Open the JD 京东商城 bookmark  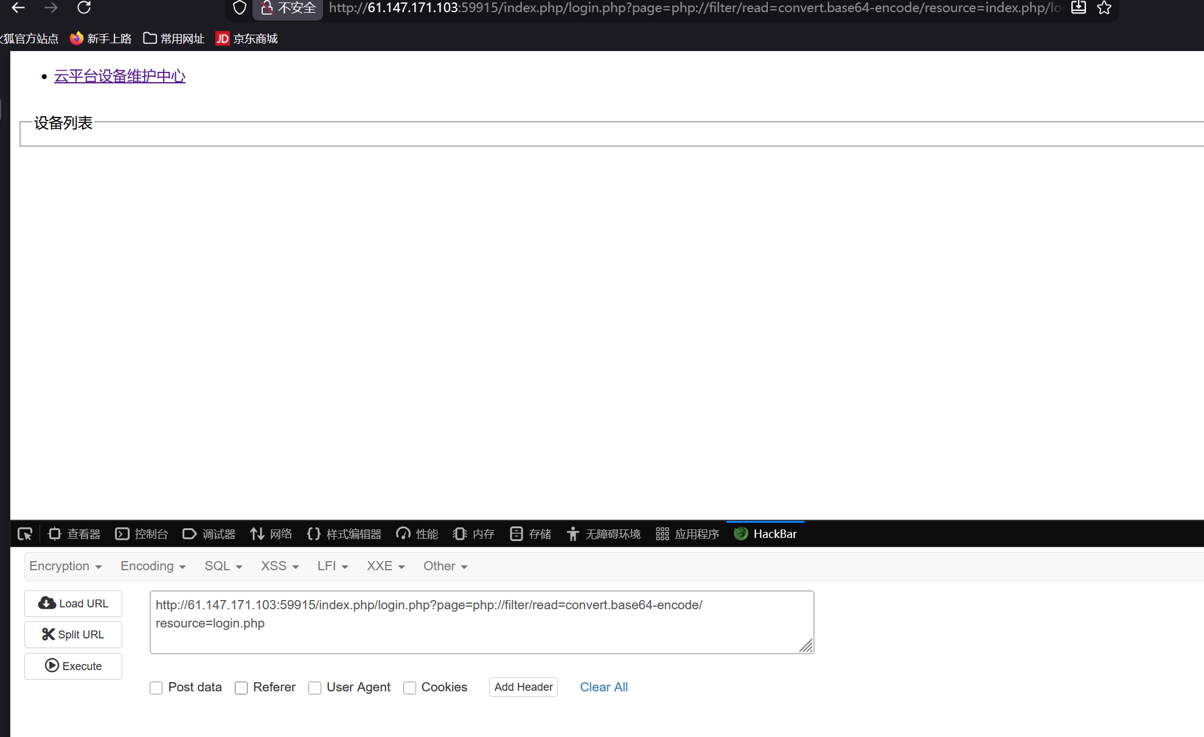(x=246, y=38)
